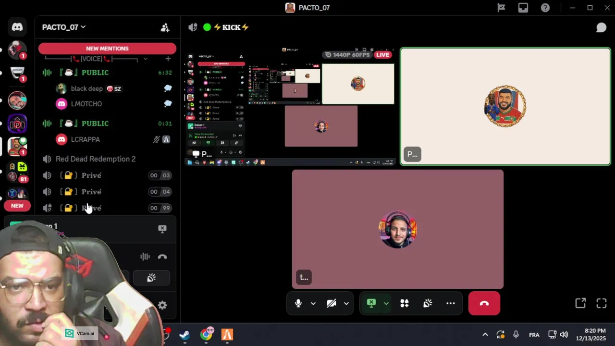Open the invite members icon next to PACTO_07
Screen dimensions: 615x346
[x=165, y=27]
